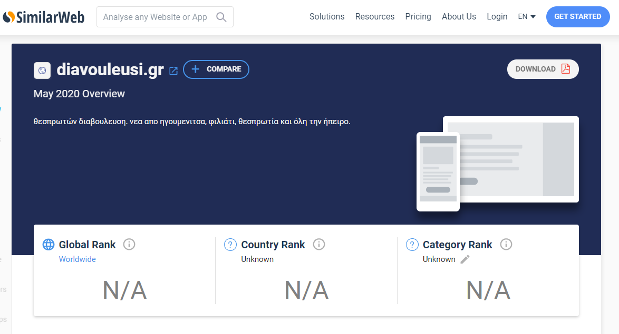Click the SimilarWeb logo
Image resolution: width=619 pixels, height=334 pixels.
pyautogui.click(x=43, y=17)
